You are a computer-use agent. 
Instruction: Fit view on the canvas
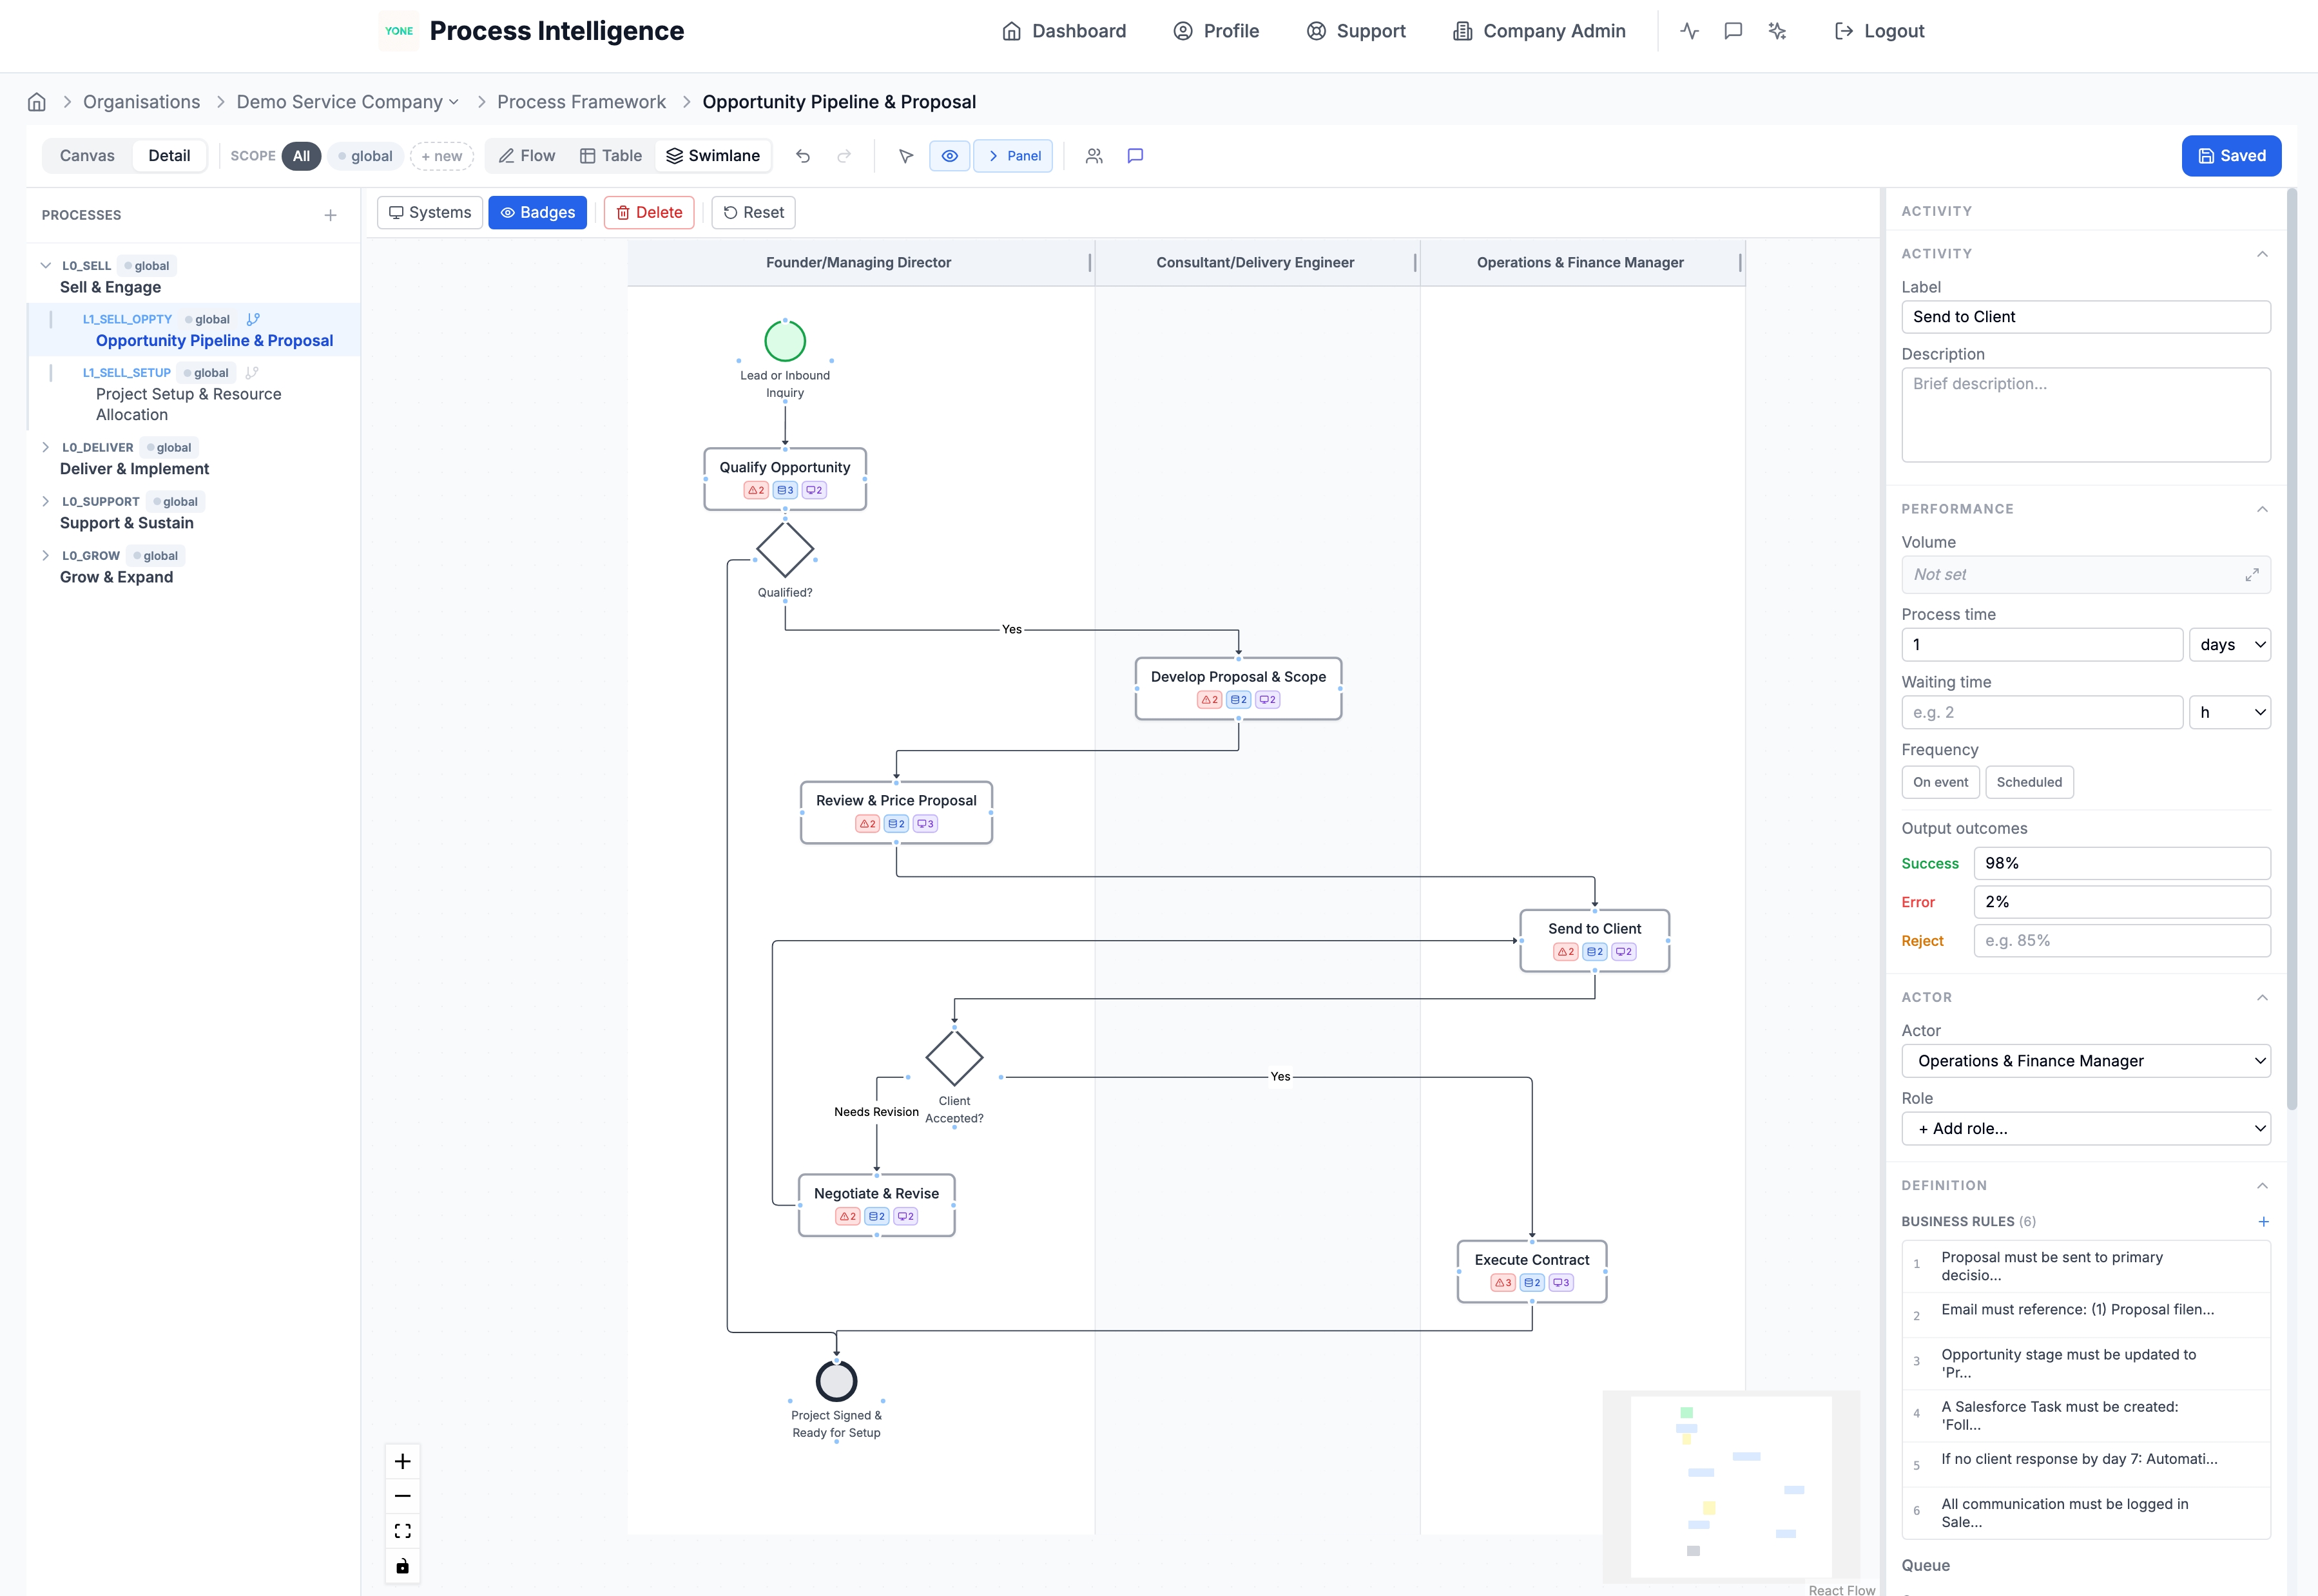(x=403, y=1531)
